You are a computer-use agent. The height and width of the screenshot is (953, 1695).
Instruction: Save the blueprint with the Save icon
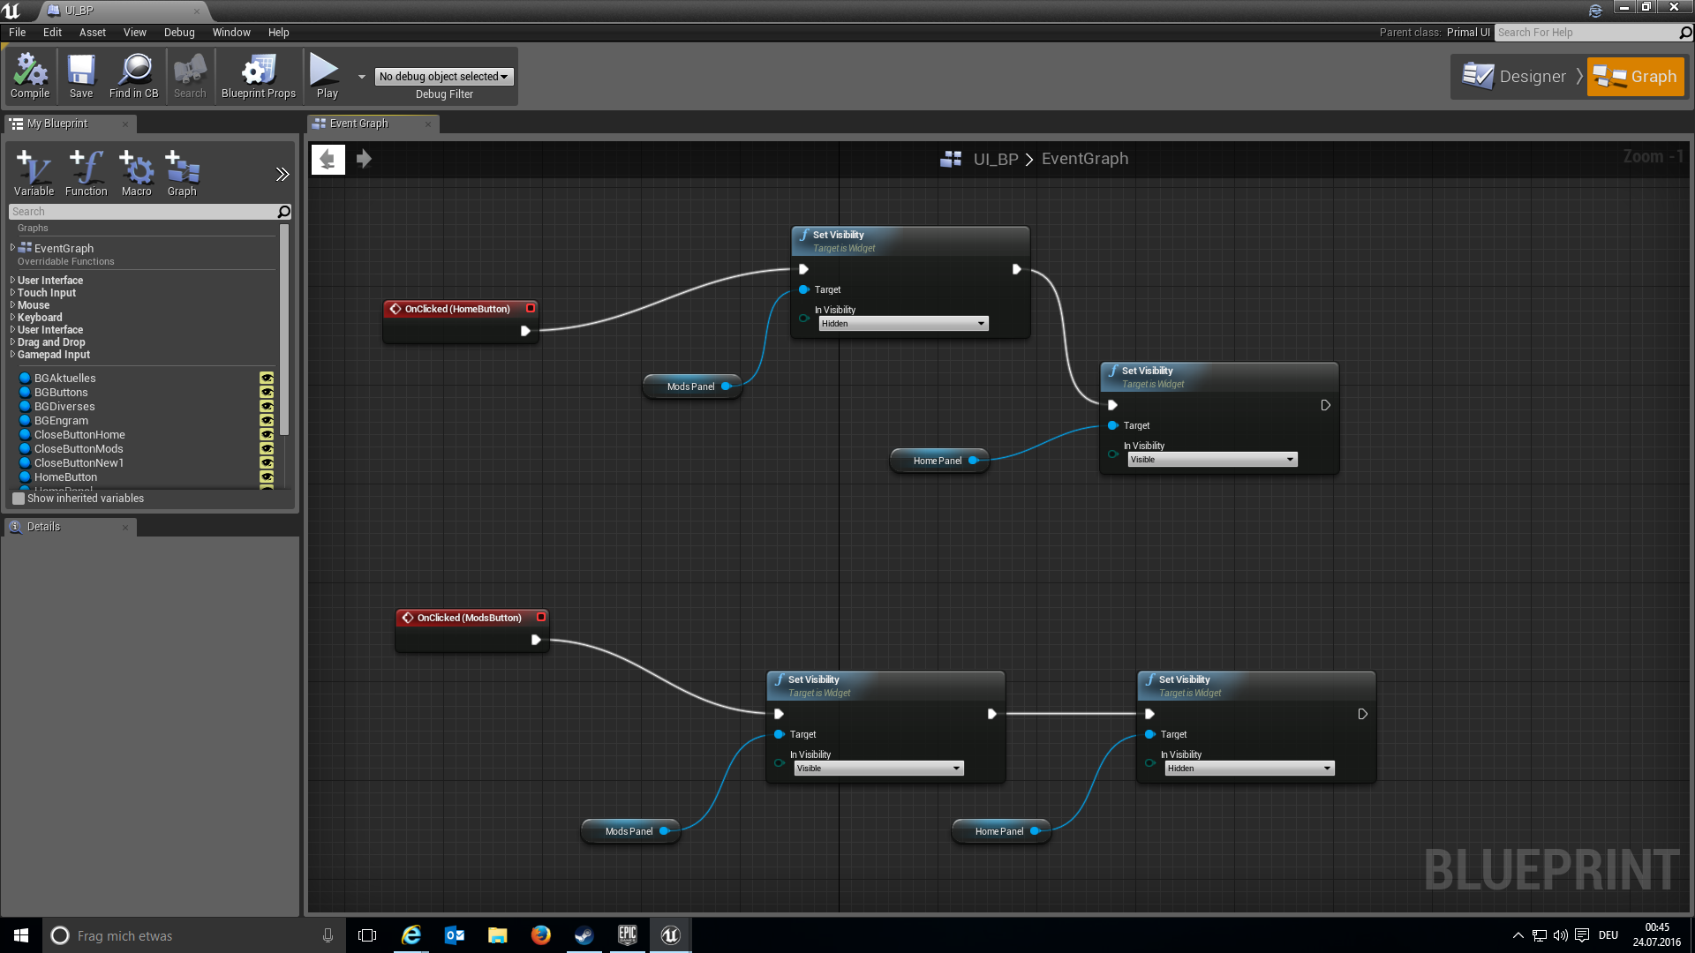[81, 76]
